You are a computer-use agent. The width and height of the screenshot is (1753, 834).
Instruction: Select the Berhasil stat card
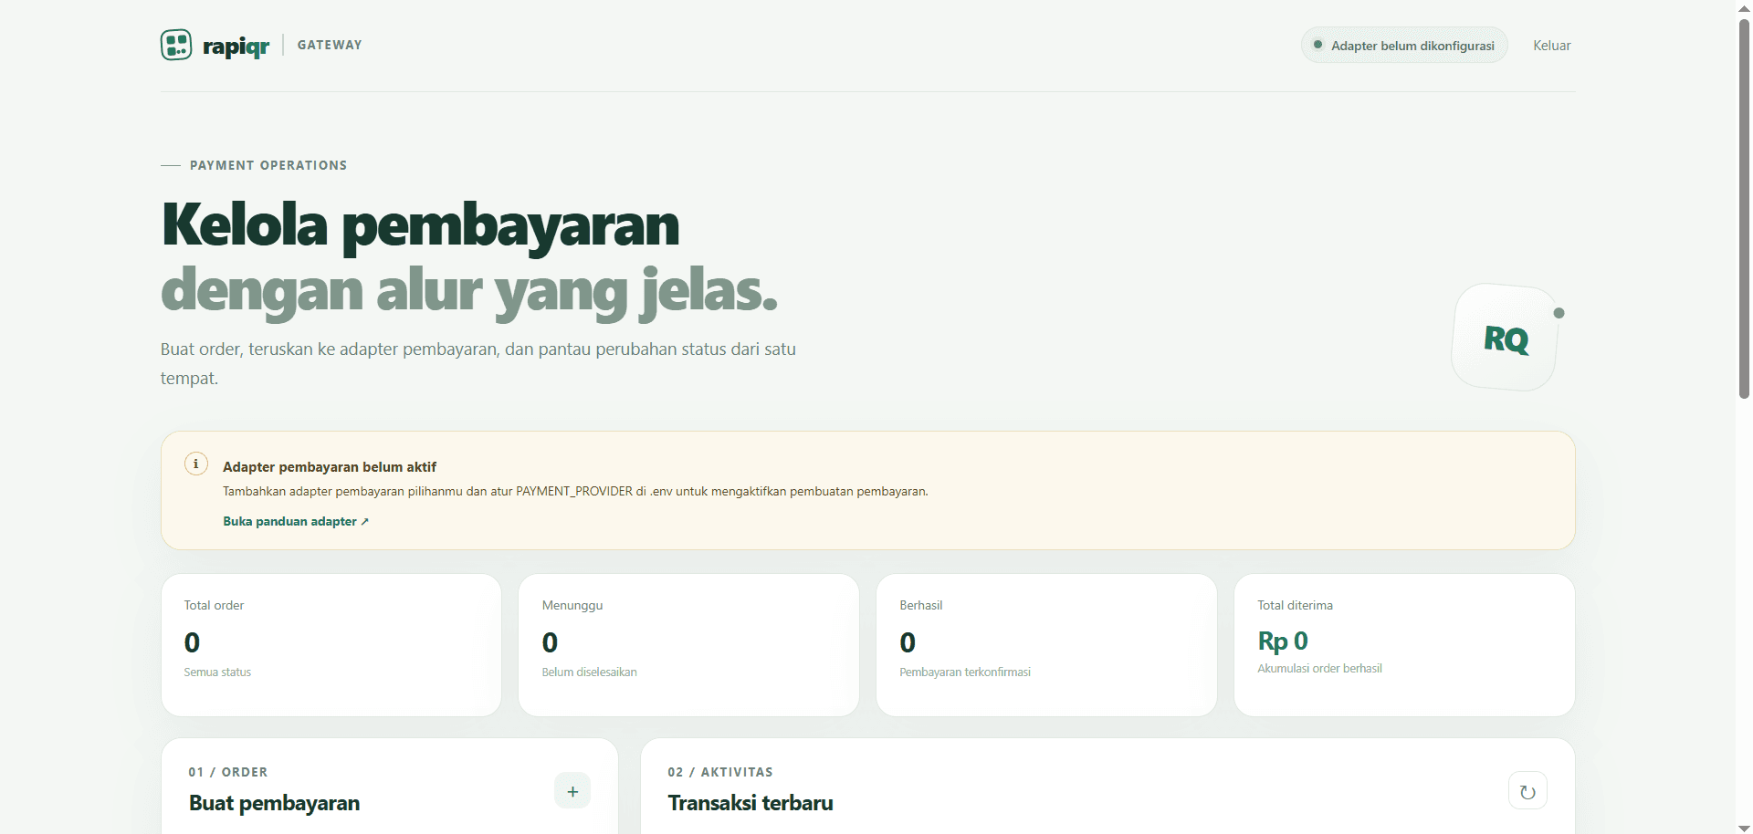[x=1046, y=645]
